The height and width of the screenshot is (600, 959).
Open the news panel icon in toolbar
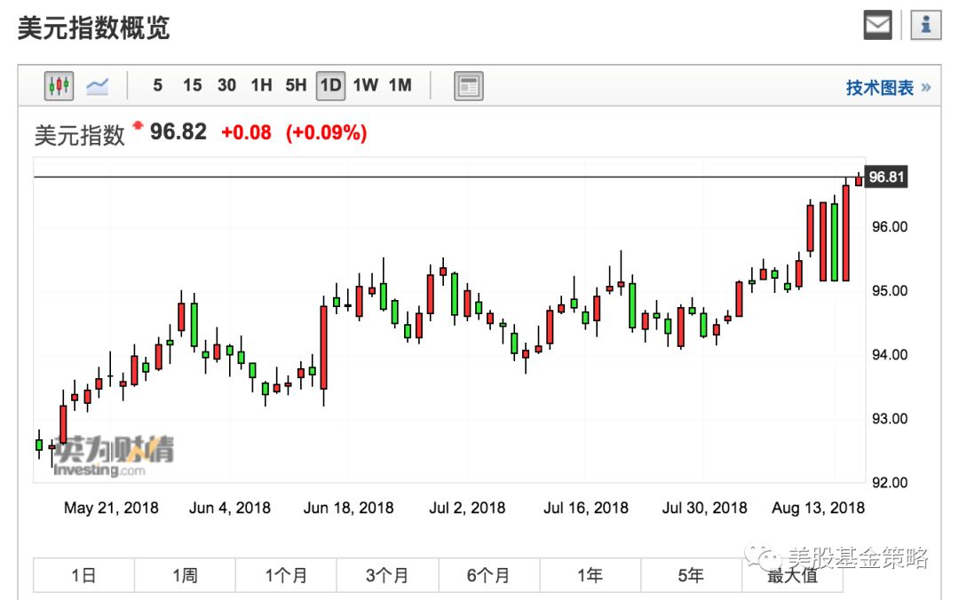point(468,86)
